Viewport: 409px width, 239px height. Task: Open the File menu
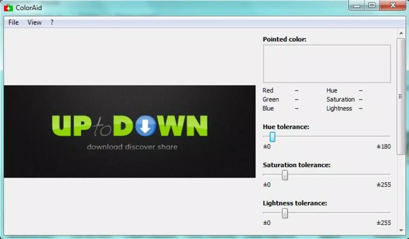(13, 22)
